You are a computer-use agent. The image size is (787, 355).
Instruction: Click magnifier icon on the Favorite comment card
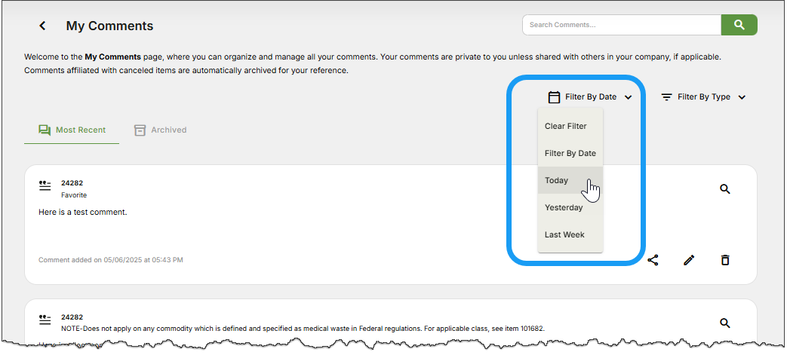[x=725, y=189]
